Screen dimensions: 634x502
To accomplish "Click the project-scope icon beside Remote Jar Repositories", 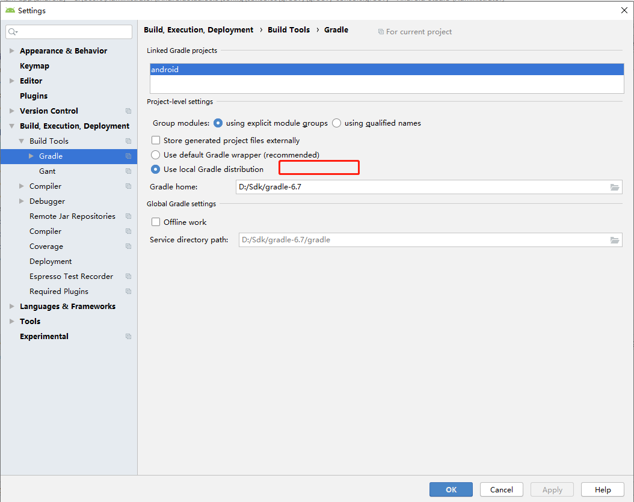I will point(128,216).
